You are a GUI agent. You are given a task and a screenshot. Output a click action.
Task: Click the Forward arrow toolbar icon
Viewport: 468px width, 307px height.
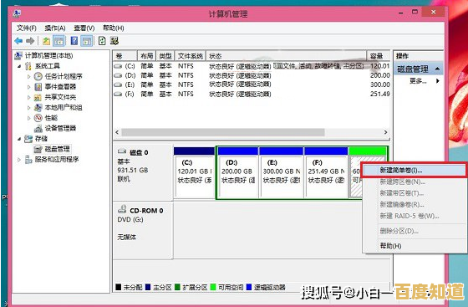click(30, 41)
